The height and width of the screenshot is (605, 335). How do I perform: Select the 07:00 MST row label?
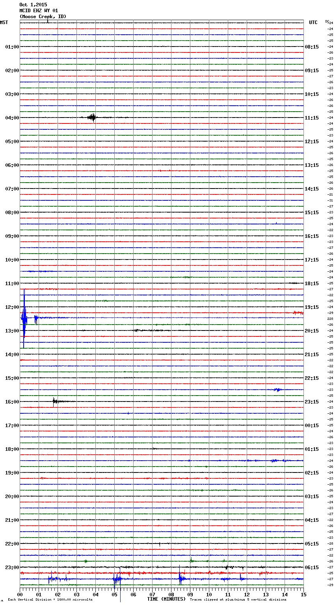point(12,189)
